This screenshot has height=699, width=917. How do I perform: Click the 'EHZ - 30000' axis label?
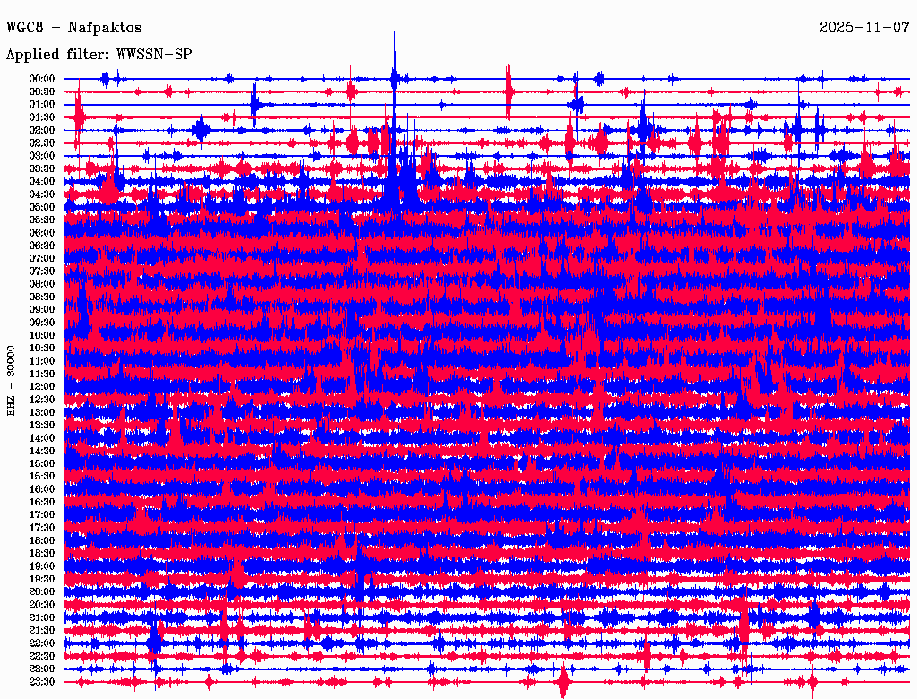[x=11, y=381]
